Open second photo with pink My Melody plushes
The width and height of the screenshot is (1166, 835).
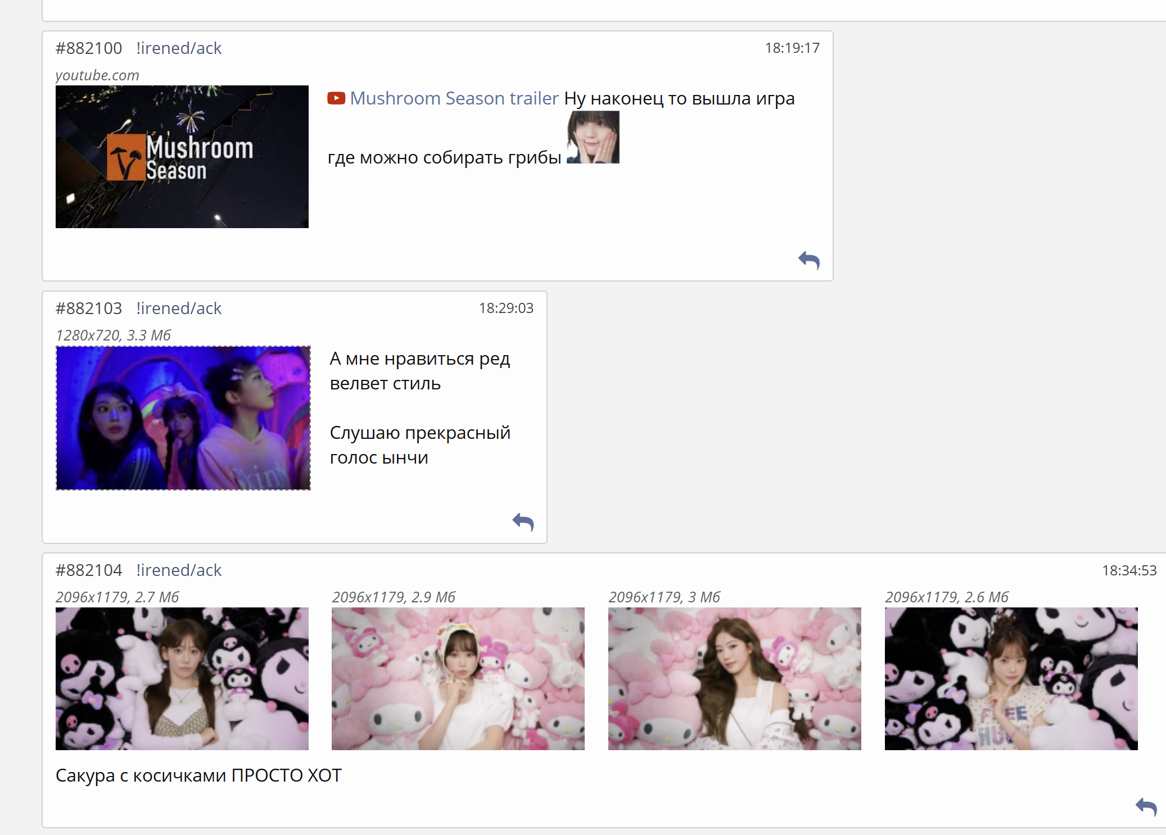point(458,678)
